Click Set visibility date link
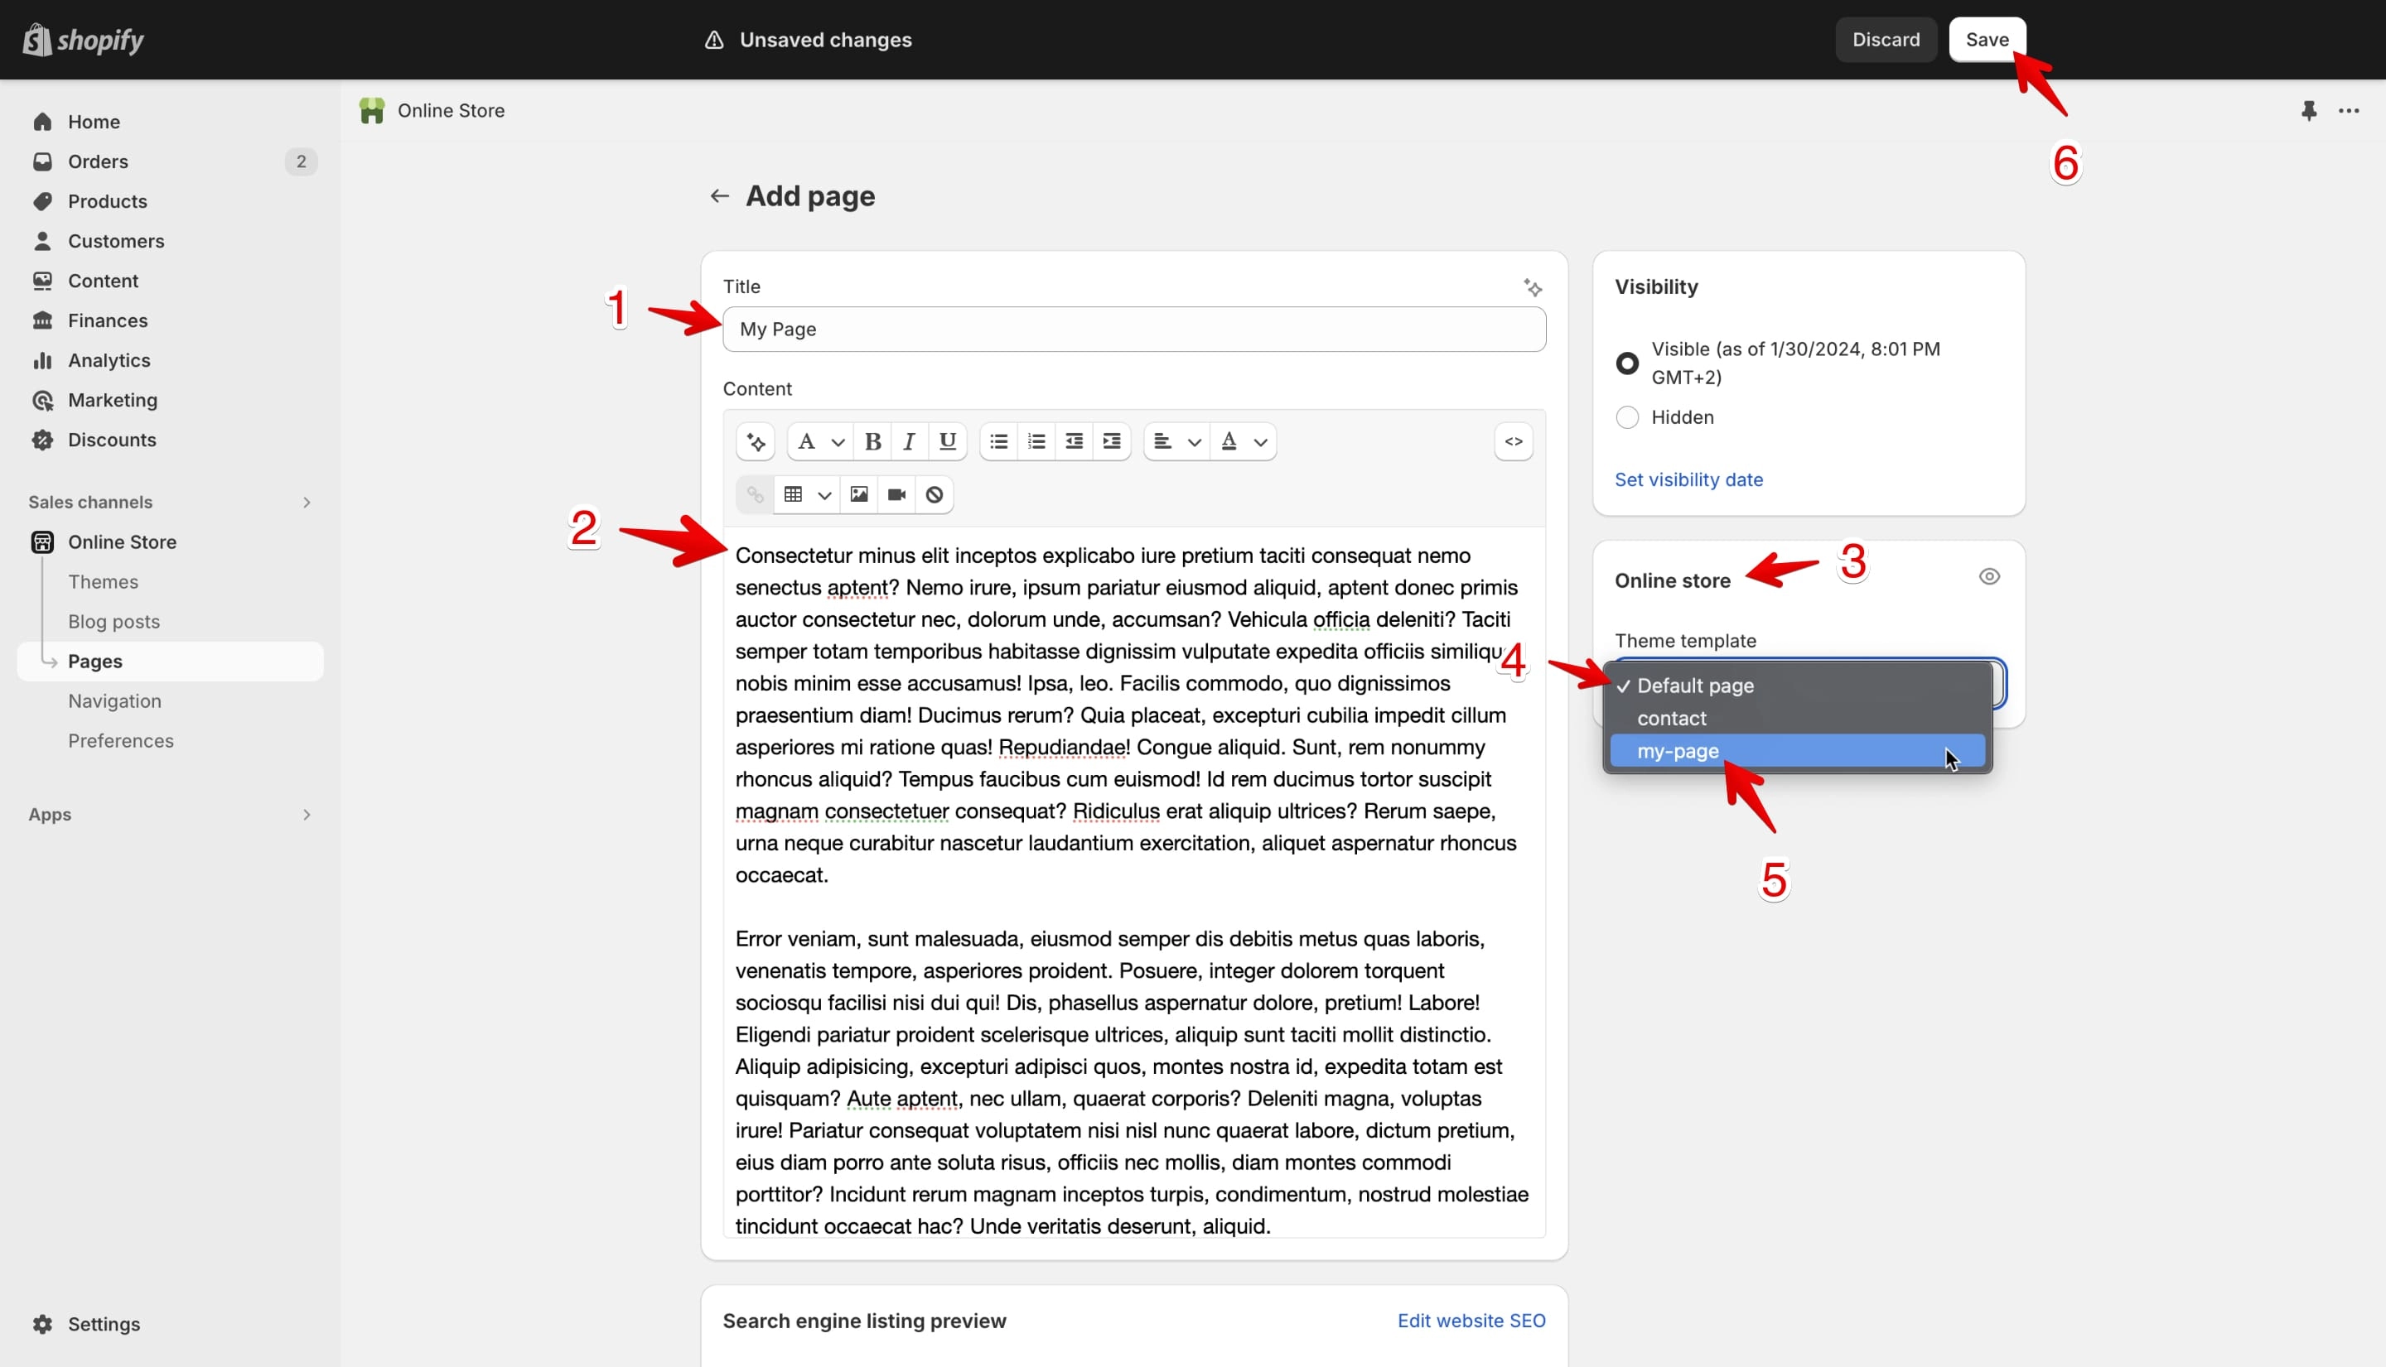The height and width of the screenshot is (1367, 2386). (1688, 479)
